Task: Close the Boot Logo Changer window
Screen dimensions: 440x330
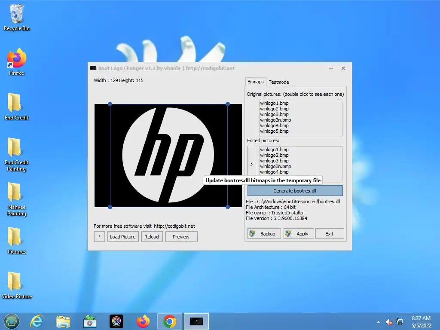Action: 343,68
